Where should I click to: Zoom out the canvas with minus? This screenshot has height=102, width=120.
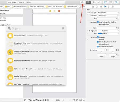[x=52, y=100]
